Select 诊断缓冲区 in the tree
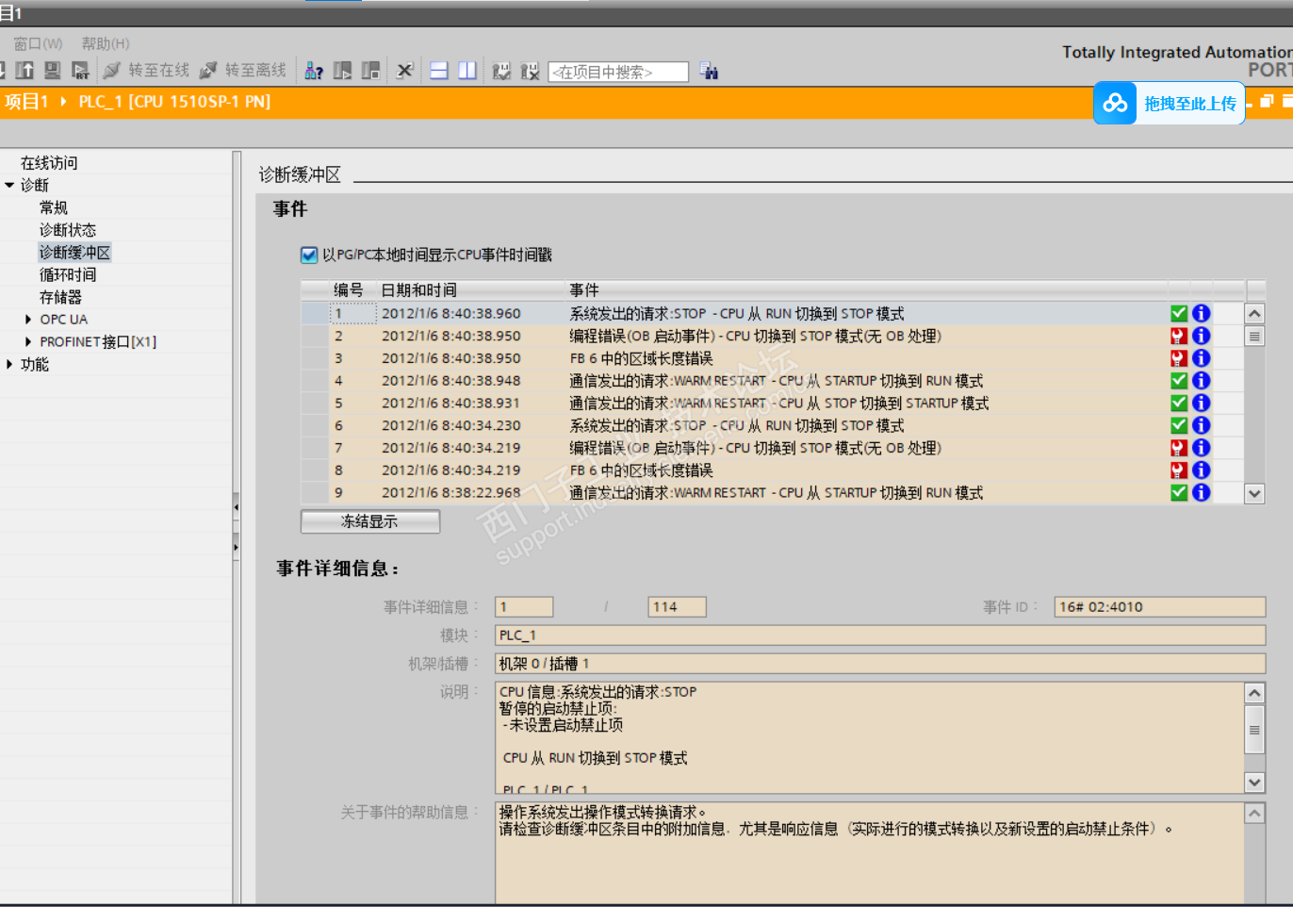Screen dimensions: 1293x907 coord(74,253)
